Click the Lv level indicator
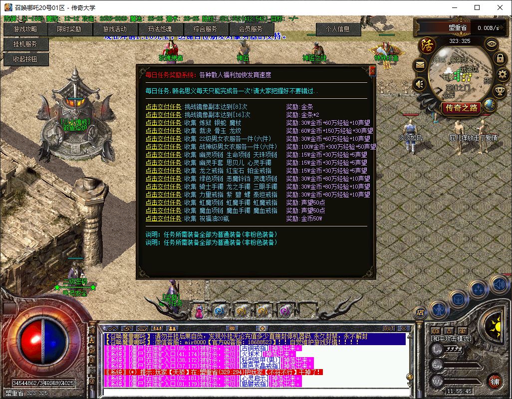 [x=438, y=350]
